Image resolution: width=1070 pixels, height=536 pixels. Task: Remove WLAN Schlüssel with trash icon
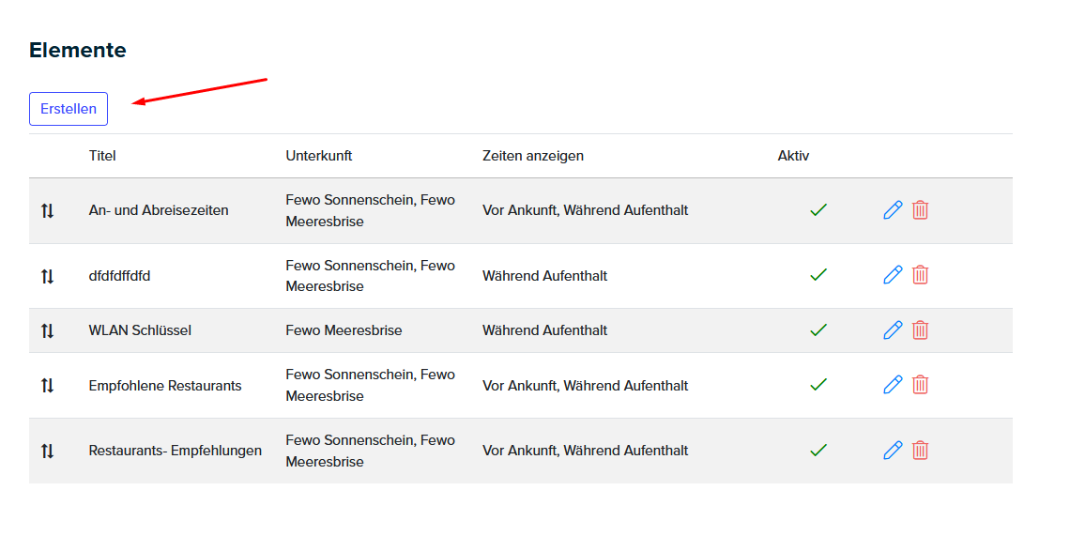pyautogui.click(x=920, y=330)
